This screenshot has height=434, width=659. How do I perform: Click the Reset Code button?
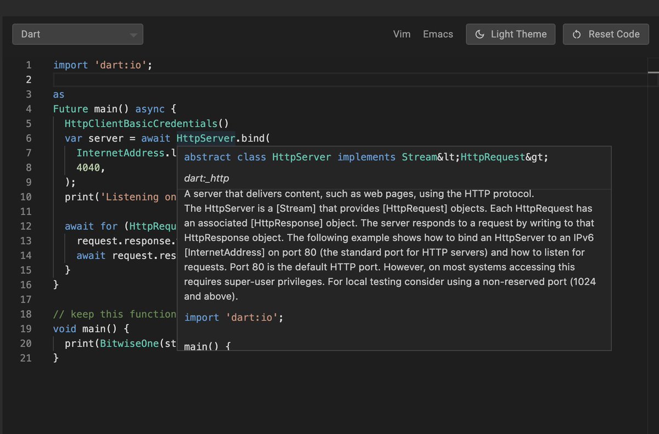[x=606, y=34]
